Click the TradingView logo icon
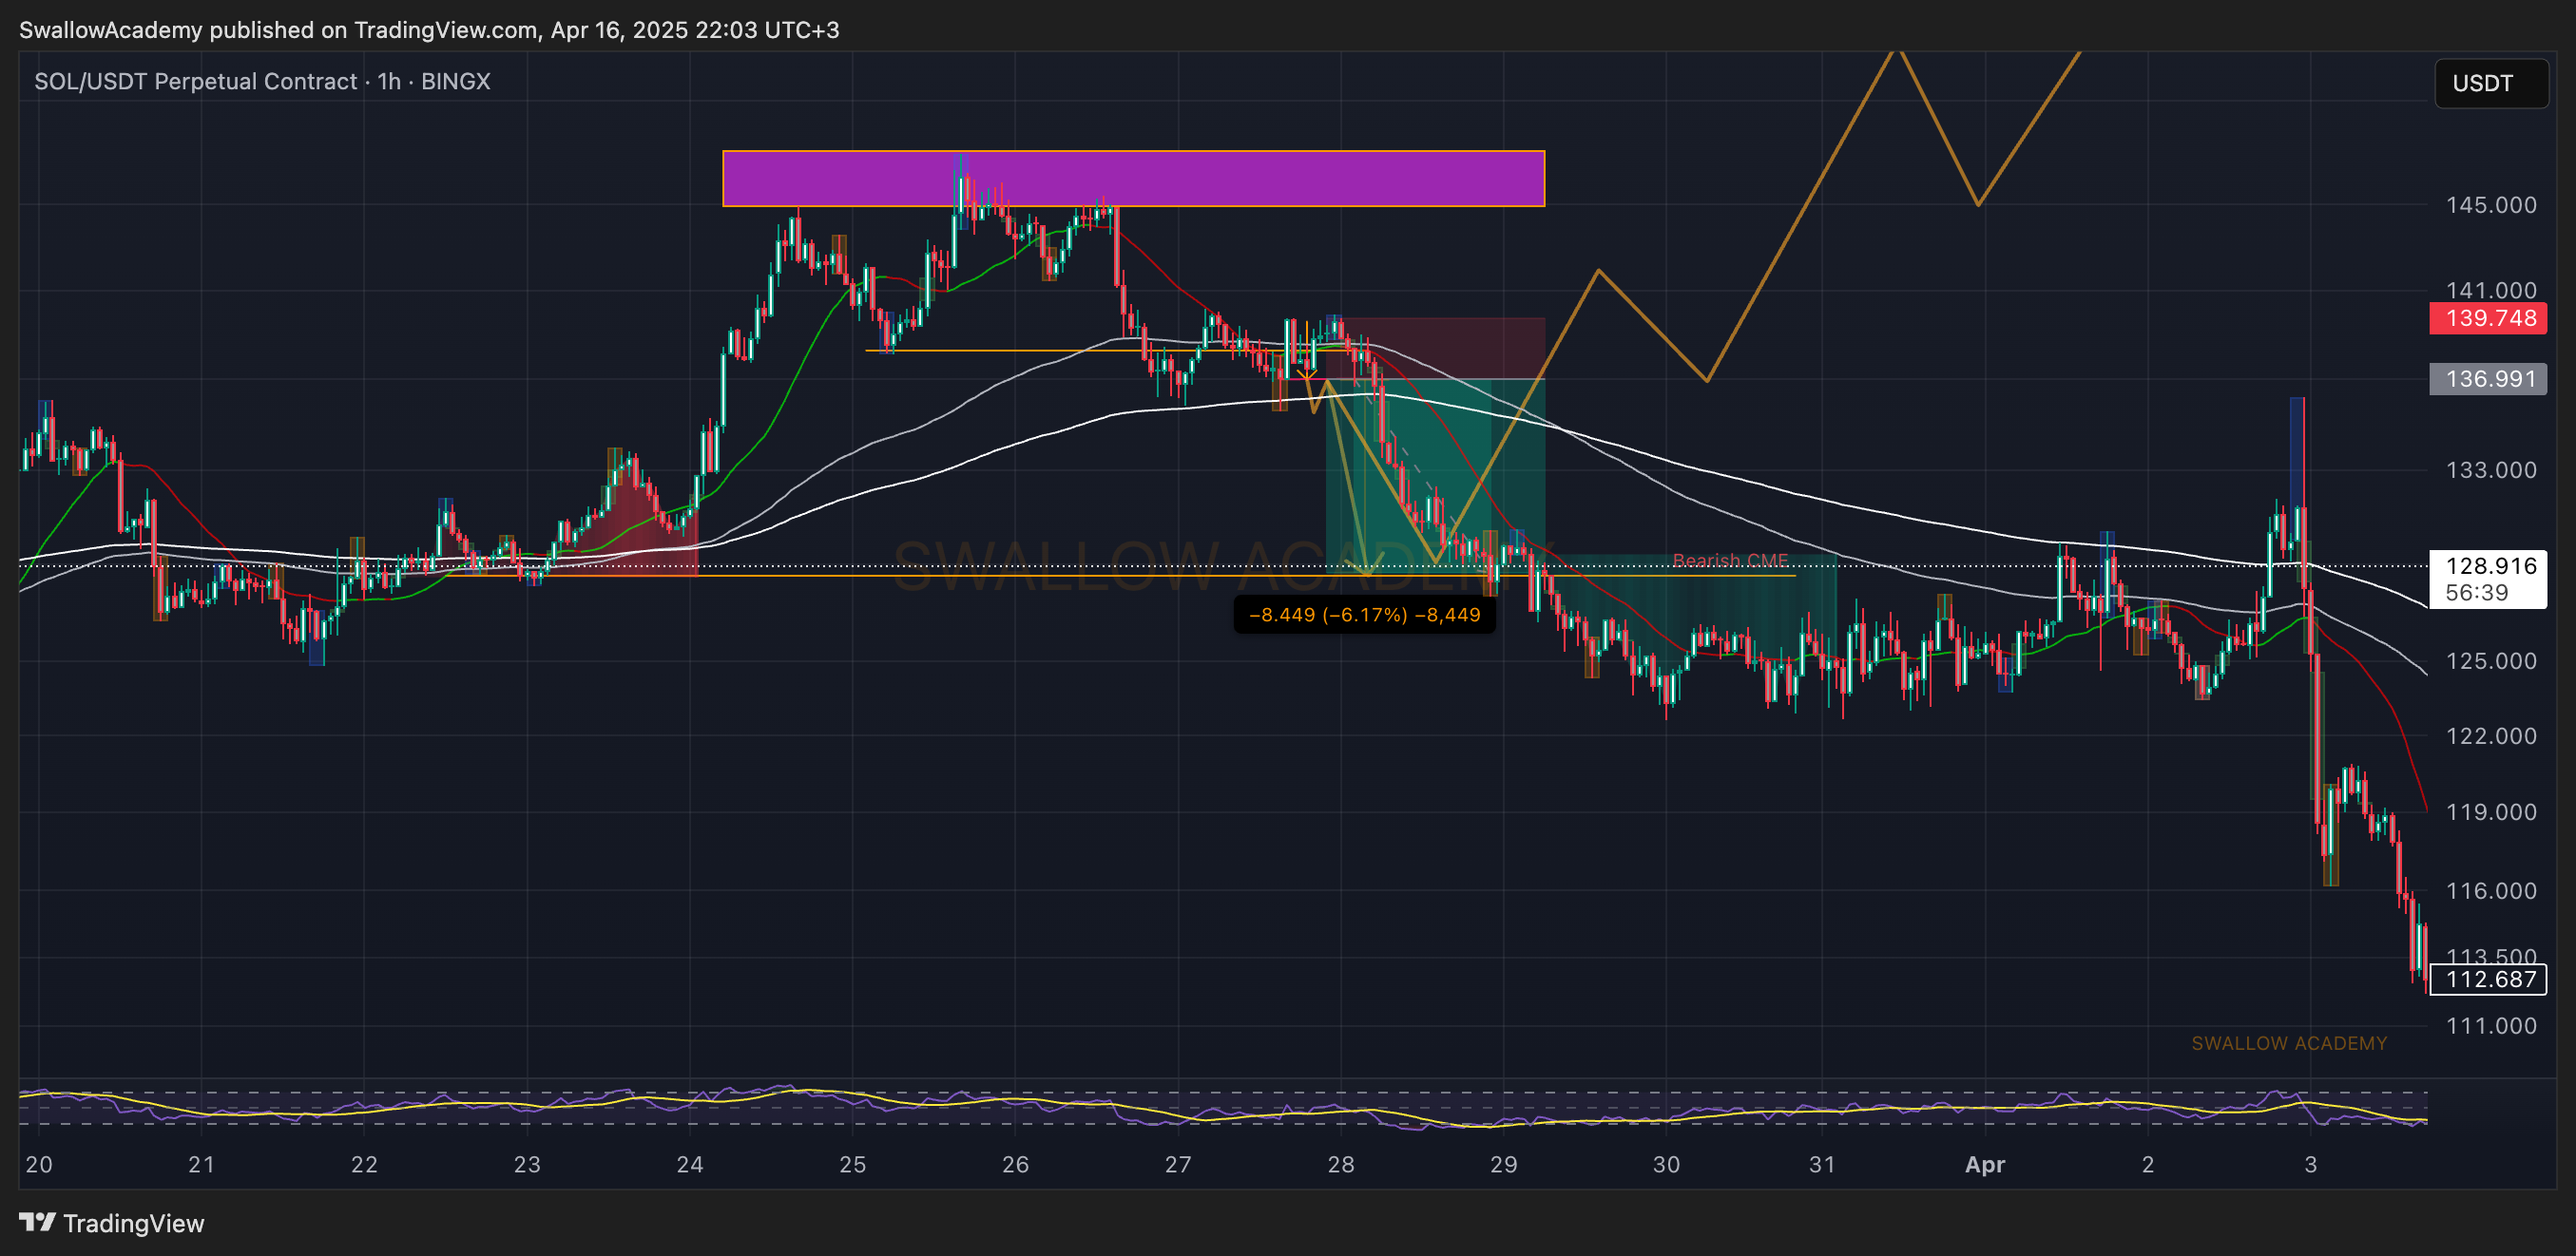 point(37,1222)
